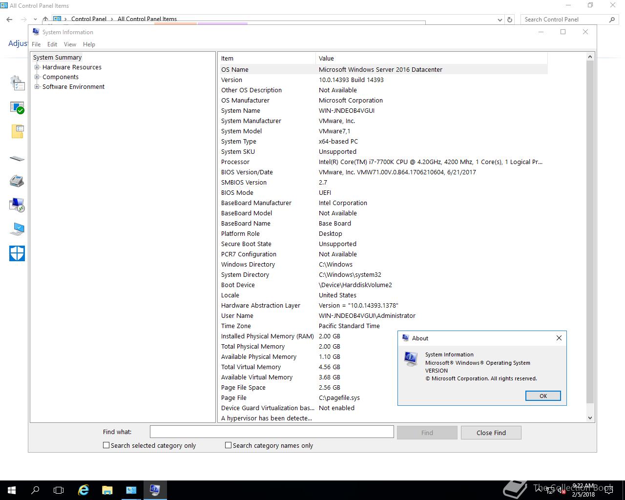Click vertical scrollbar thumb in details pane
The image size is (625, 500).
click(x=590, y=232)
